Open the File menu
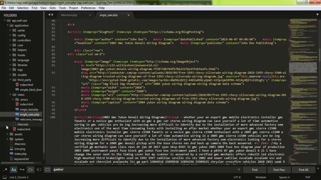Image resolution: width=321 pixels, height=180 pixels. (4, 8)
